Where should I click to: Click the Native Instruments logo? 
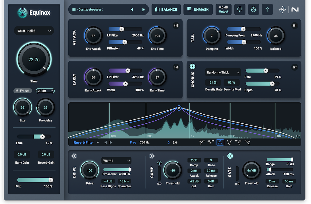(295, 9)
